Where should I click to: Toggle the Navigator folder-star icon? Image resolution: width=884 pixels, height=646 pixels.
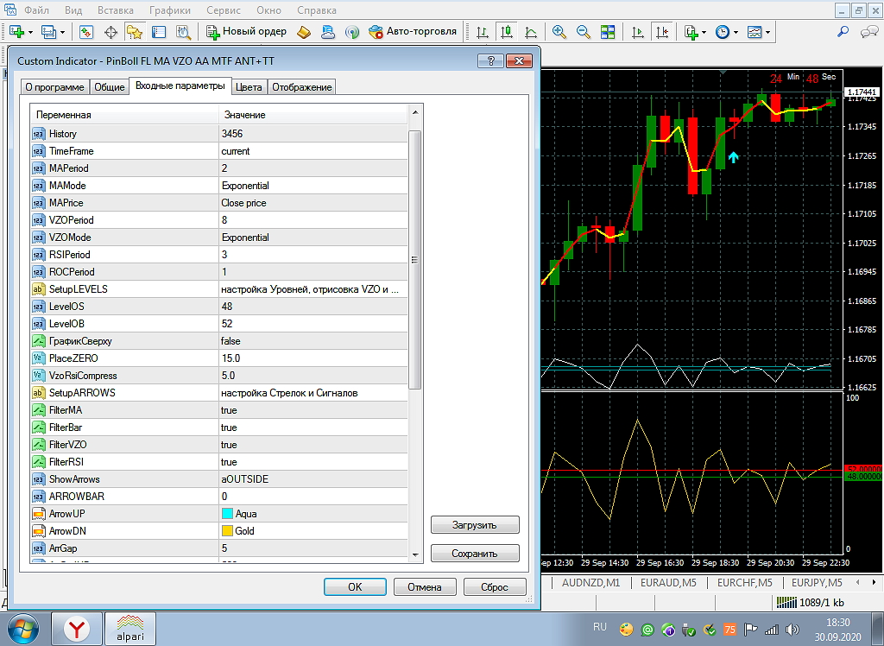tap(134, 32)
